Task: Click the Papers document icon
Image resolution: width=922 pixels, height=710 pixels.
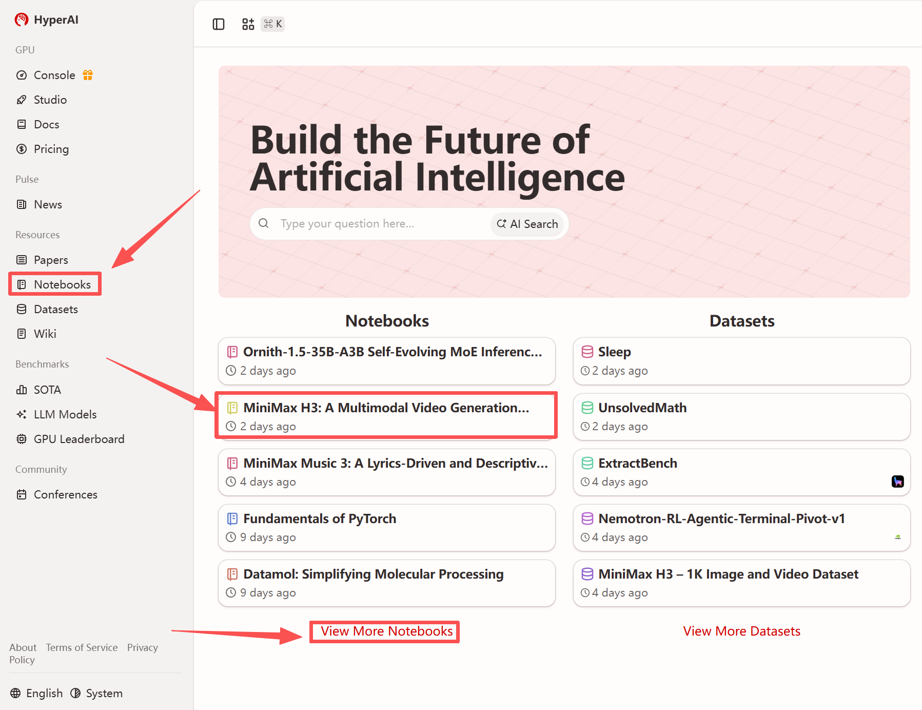Action: (x=22, y=260)
